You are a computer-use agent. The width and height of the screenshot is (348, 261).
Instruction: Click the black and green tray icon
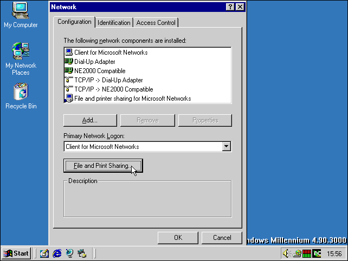point(317,253)
